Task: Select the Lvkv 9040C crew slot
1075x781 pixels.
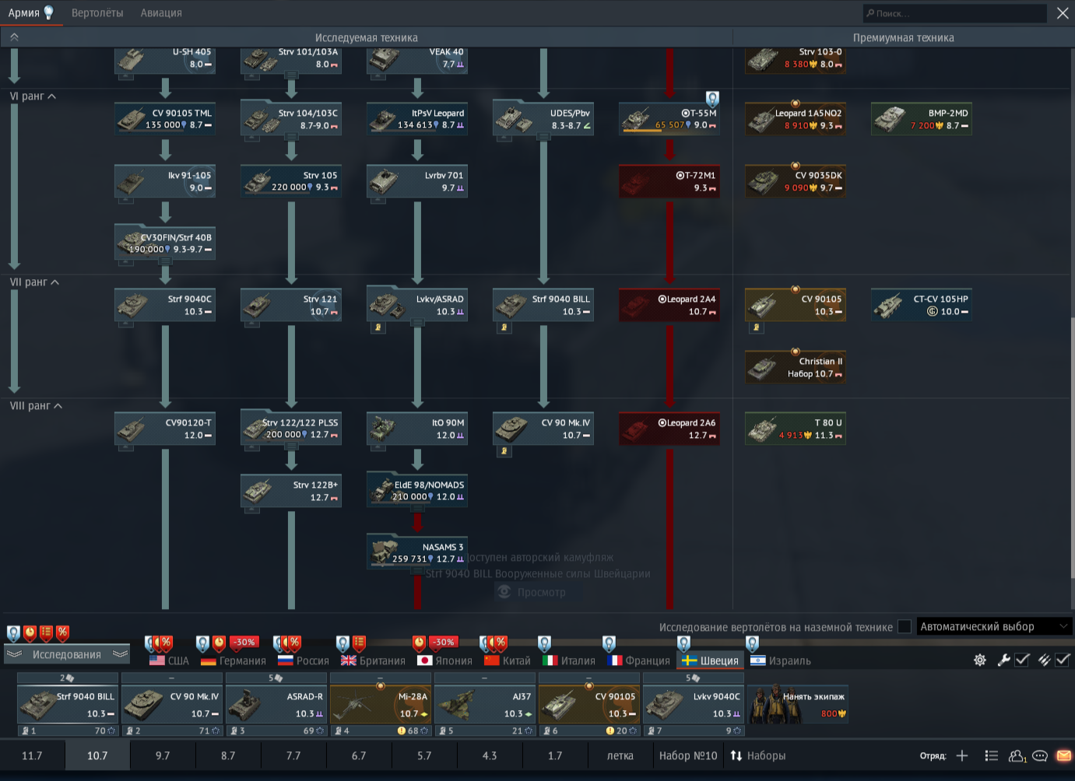Action: pos(694,704)
